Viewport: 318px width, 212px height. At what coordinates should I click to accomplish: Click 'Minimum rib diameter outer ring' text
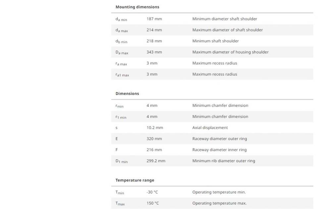coord(224,161)
